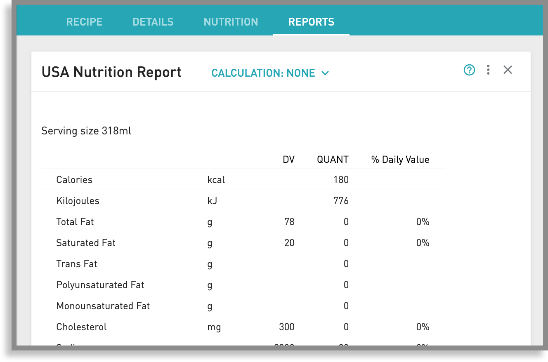Click the Total Fat row
This screenshot has height=362, width=548.
[x=75, y=221]
